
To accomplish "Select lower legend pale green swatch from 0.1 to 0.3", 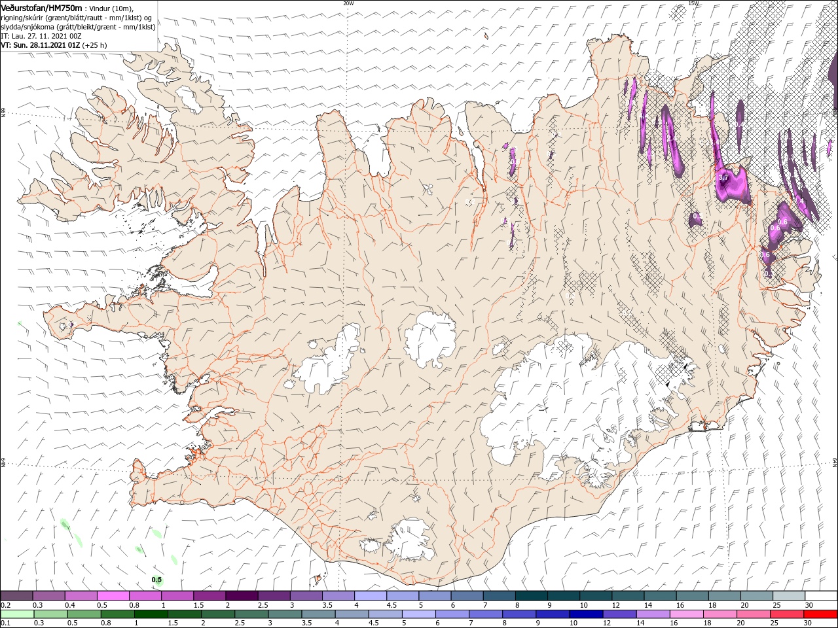I will tap(16, 614).
